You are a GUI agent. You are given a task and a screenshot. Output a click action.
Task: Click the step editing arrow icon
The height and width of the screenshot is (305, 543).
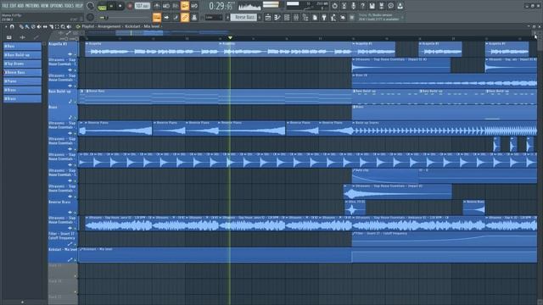(166, 17)
